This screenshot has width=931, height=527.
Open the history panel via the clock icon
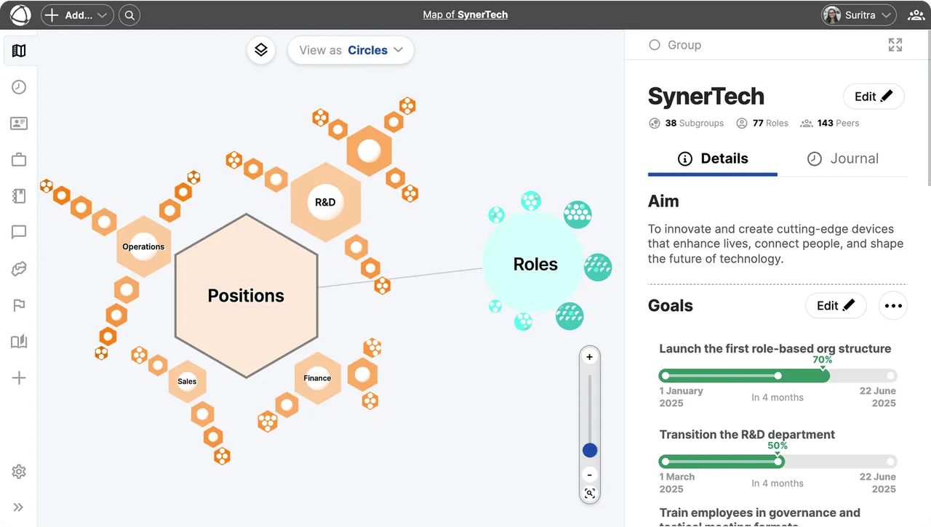19,87
